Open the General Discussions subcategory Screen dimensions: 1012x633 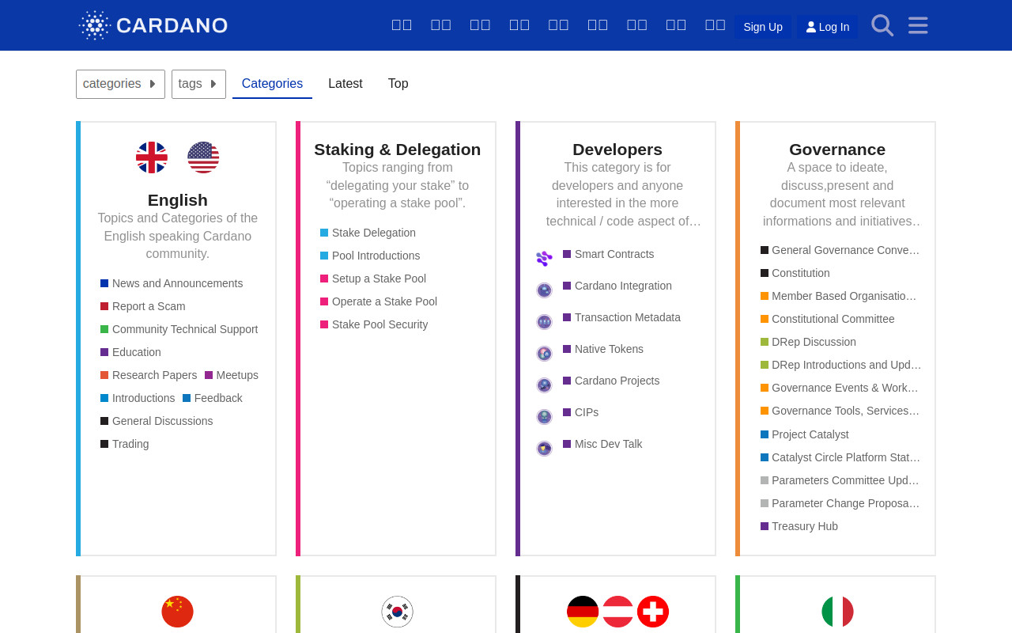[x=157, y=421]
